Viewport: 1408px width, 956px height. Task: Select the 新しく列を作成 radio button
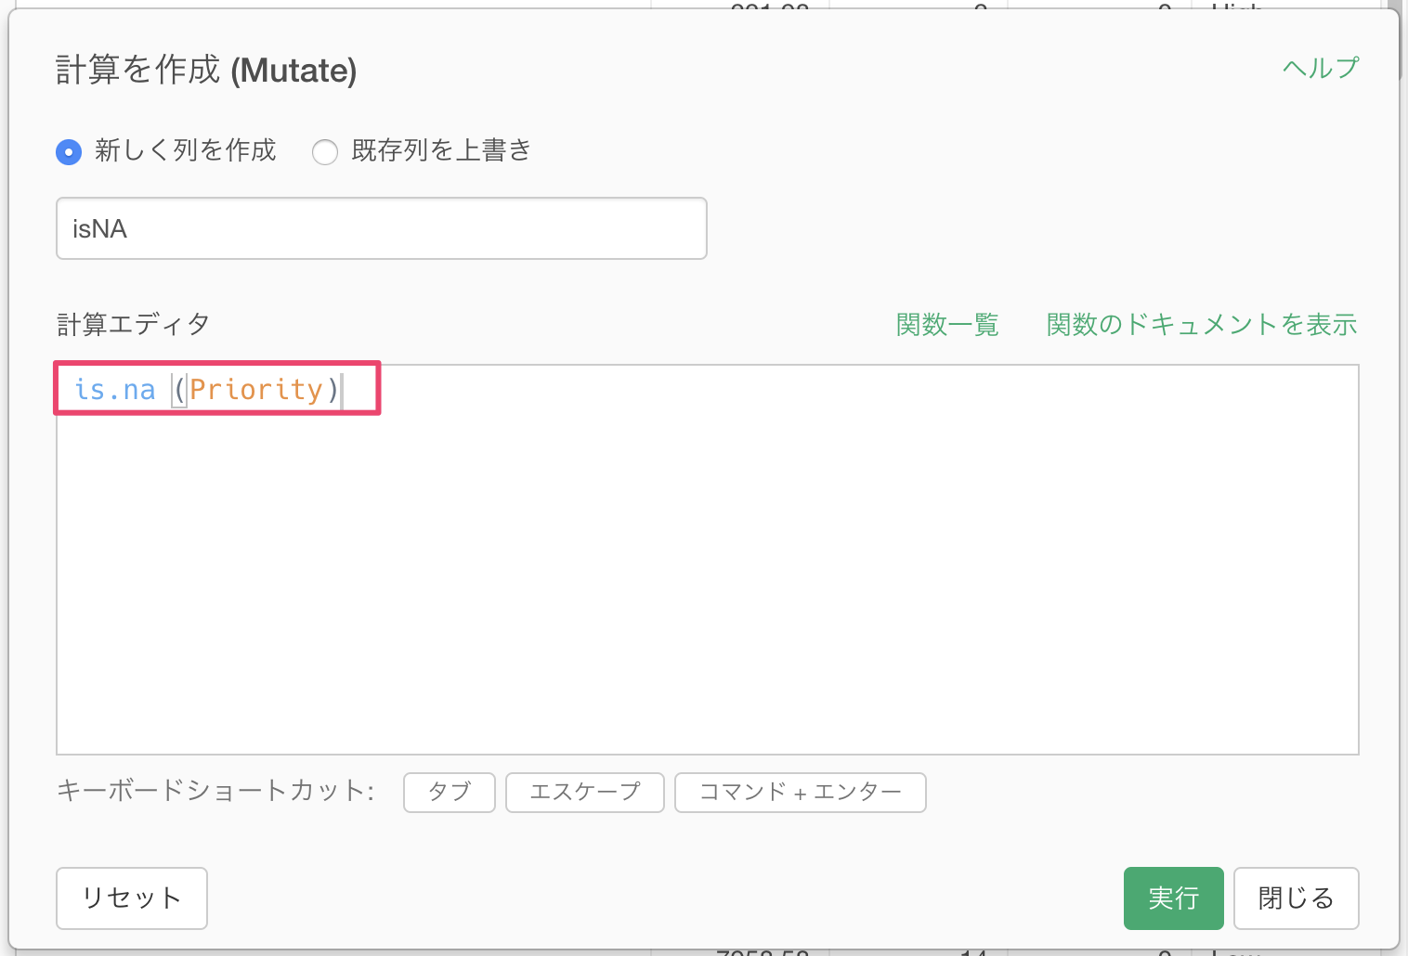pos(70,151)
